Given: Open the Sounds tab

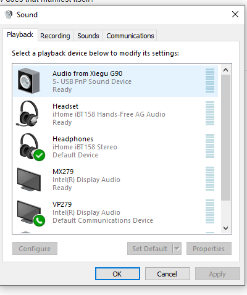Looking at the screenshot, I should pyautogui.click(x=88, y=36).
